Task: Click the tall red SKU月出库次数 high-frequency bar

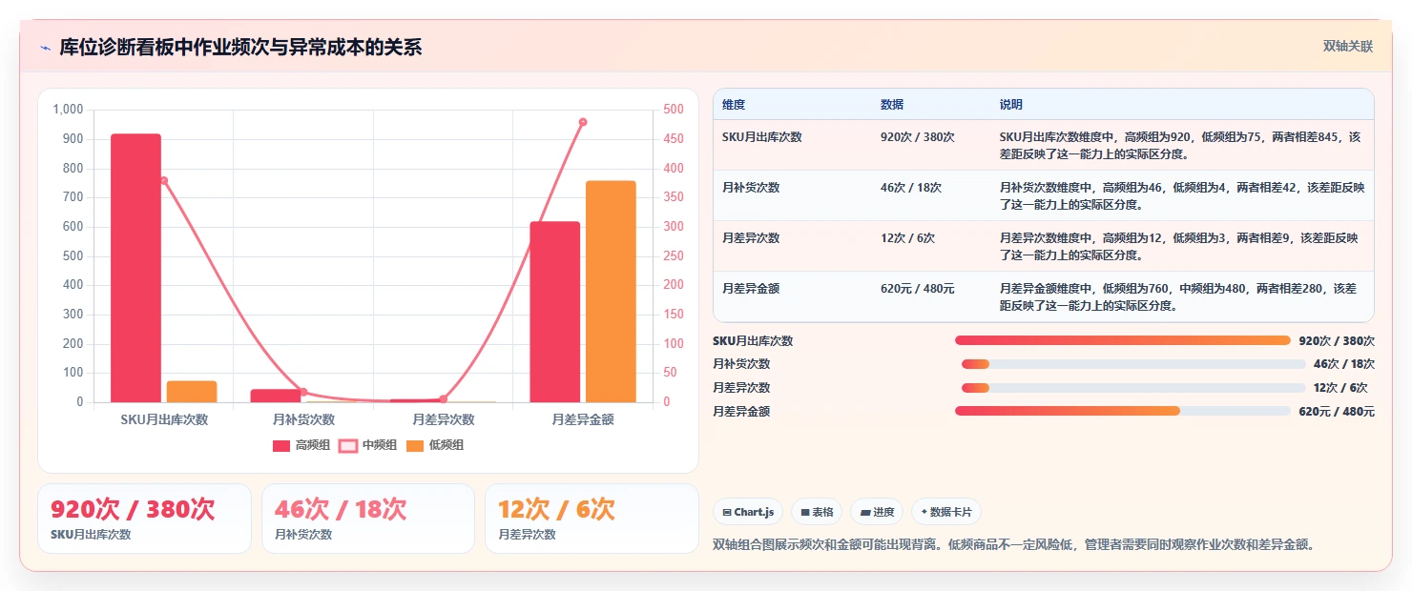Action: 135,268
